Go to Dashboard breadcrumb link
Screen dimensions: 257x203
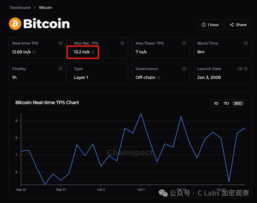coord(20,8)
